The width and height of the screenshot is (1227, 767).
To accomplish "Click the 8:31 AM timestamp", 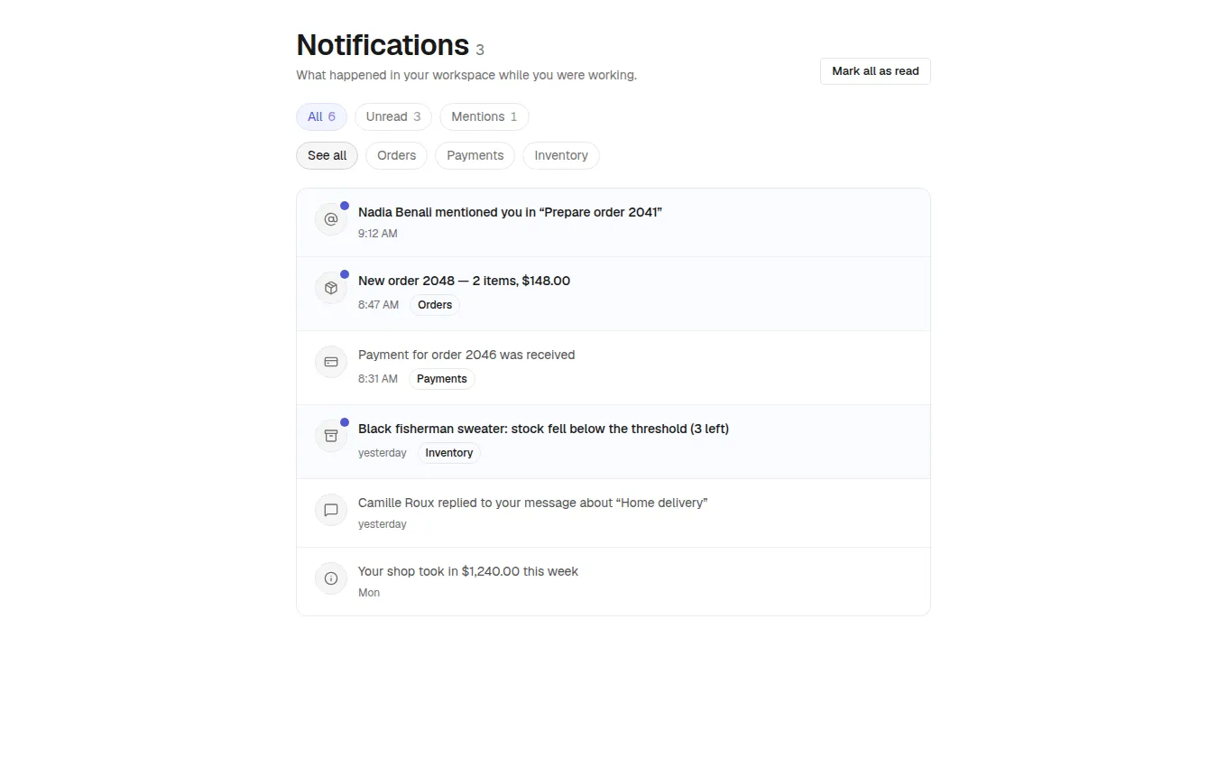I will click(378, 379).
